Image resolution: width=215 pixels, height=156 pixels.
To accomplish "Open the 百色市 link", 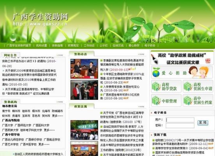I will (36, 116).
